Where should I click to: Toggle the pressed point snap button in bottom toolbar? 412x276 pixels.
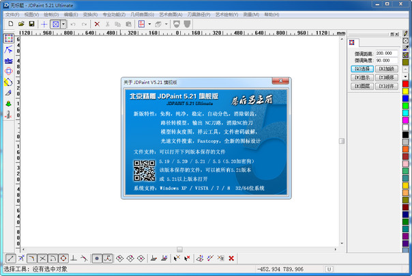pos(97,258)
